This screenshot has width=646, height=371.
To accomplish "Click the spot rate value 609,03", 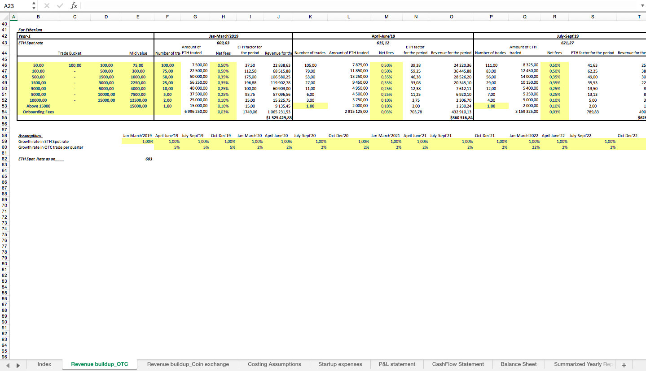I will pos(223,43).
